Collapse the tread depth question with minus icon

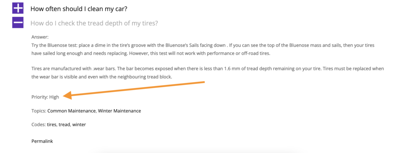18,22
